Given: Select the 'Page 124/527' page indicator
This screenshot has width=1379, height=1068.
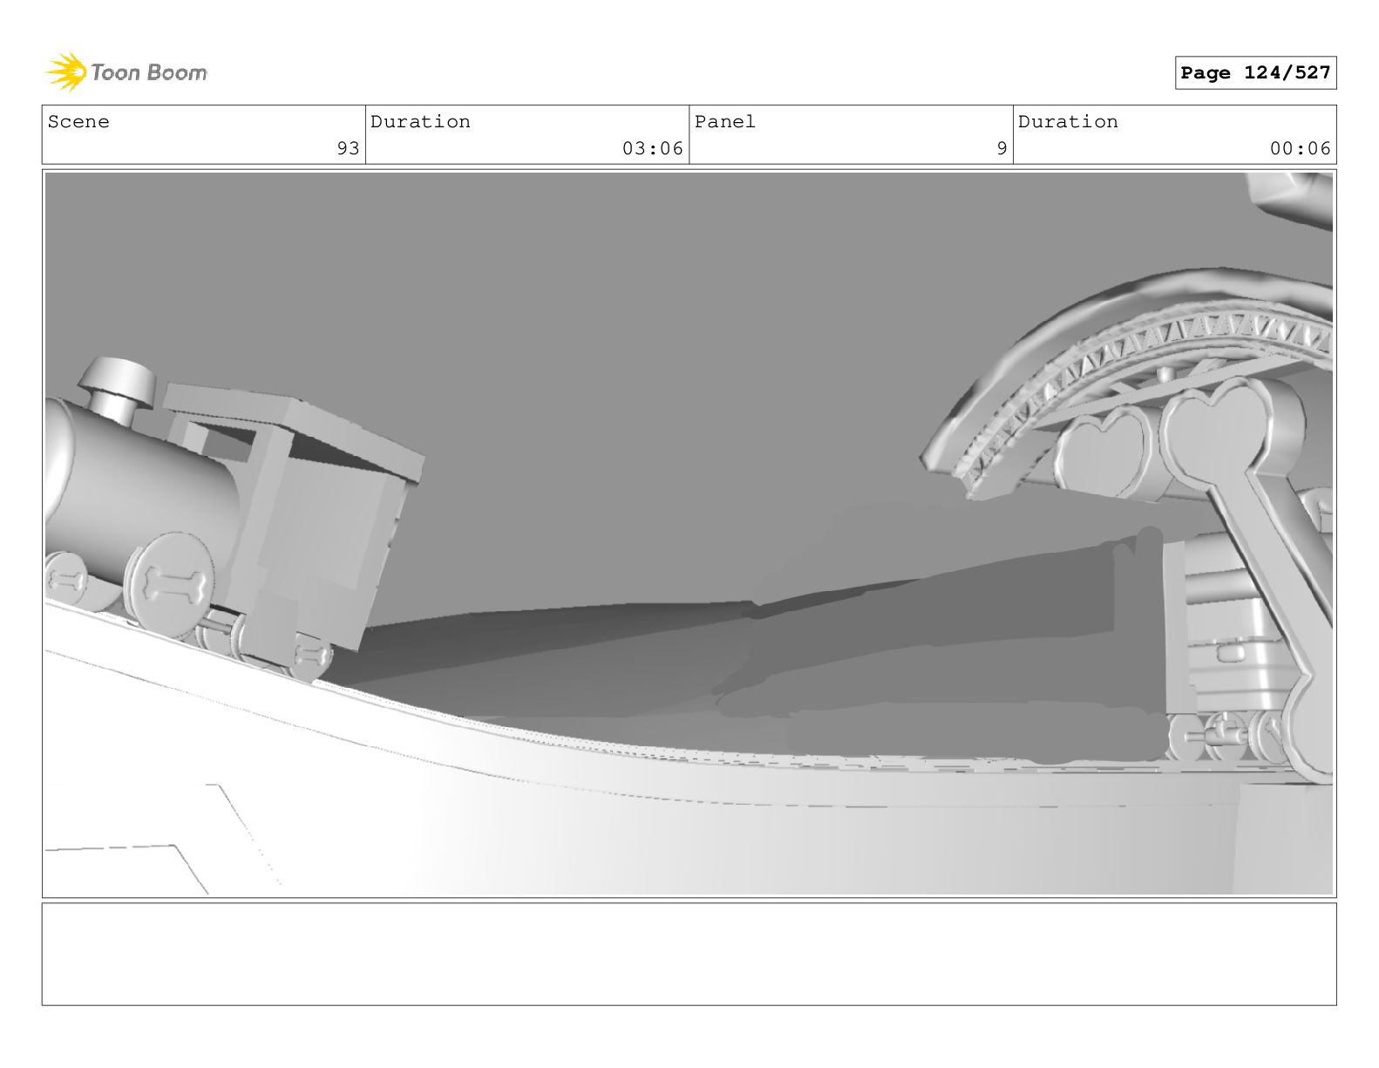Looking at the screenshot, I should [x=1255, y=73].
